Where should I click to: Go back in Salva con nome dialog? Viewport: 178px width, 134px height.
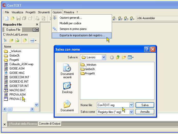[x=112, y=58]
